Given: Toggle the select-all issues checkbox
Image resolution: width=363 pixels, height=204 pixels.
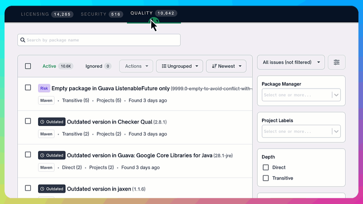Looking at the screenshot, I should 28,66.
